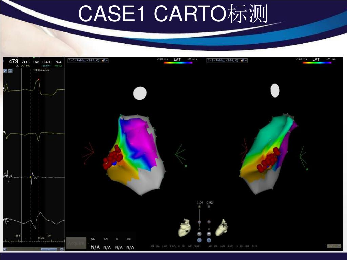Screen dimensions: 347x260
Task: Set the left map view to RL
Action: point(184,246)
